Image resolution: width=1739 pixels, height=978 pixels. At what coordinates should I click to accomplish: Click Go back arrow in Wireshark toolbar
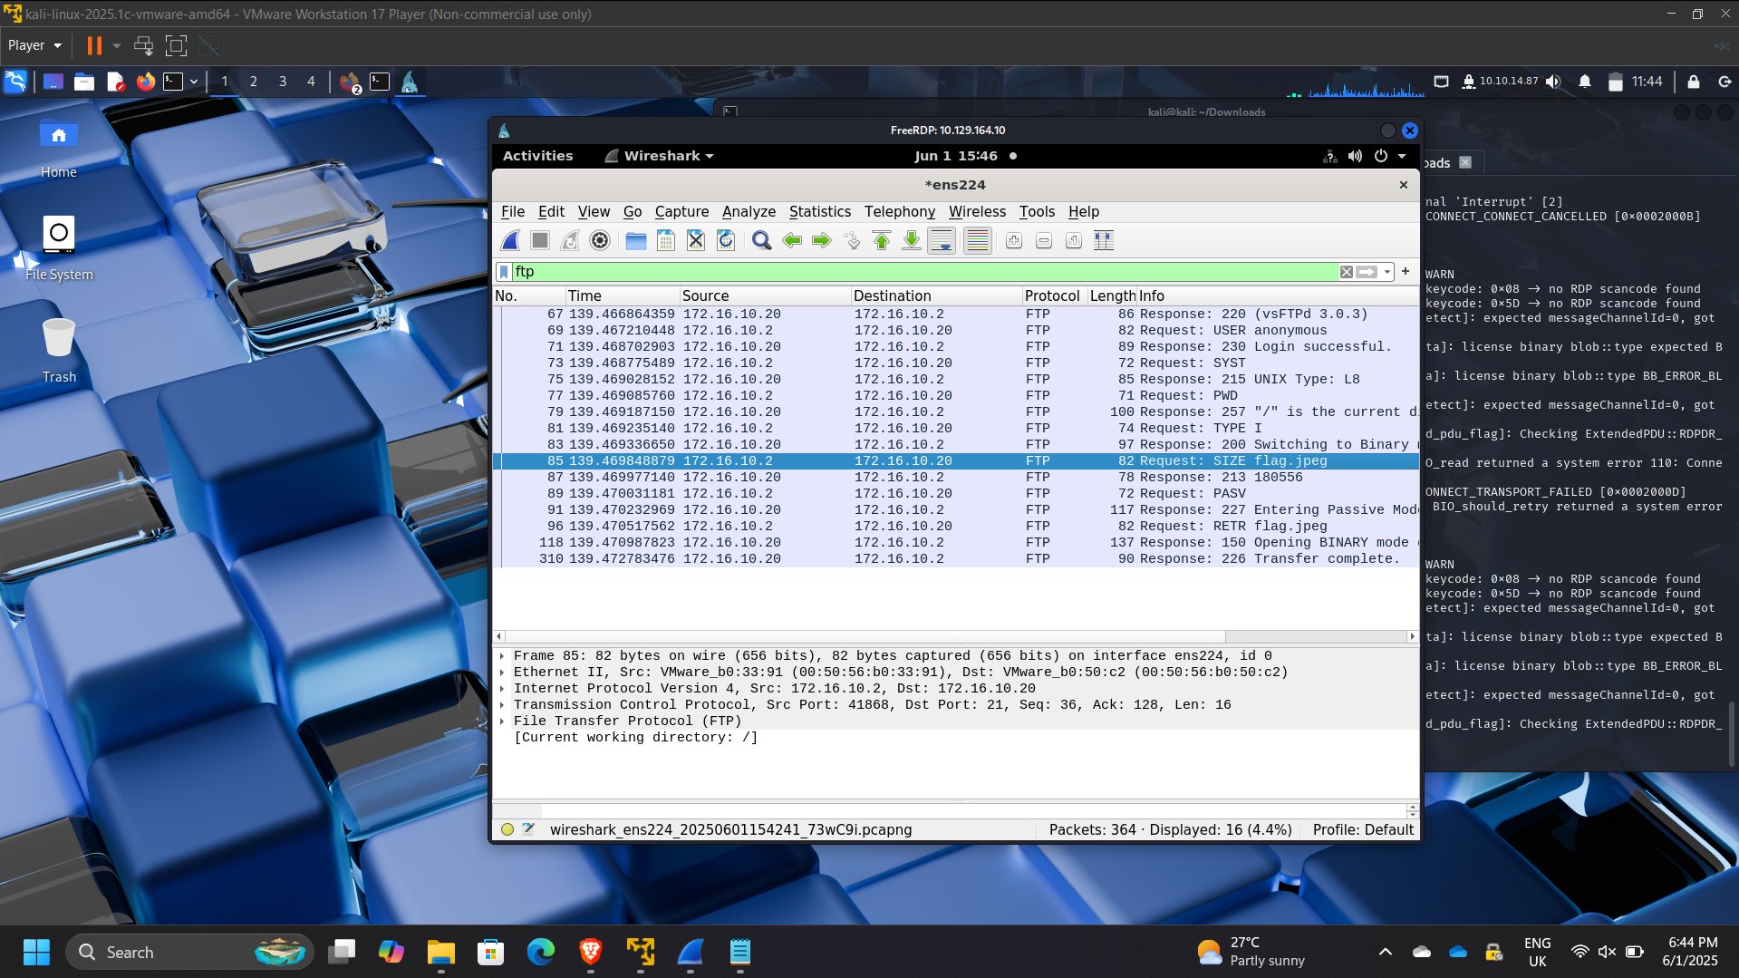coord(792,240)
